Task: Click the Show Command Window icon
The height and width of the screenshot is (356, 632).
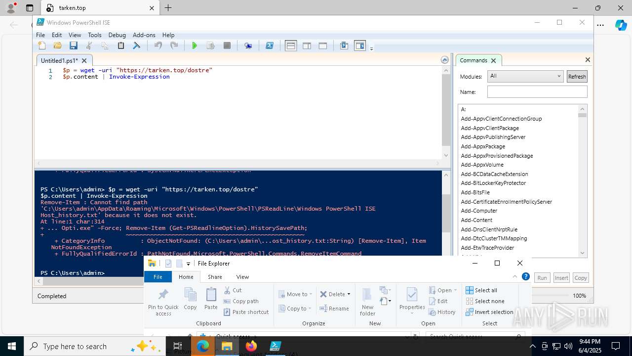Action: click(x=344, y=45)
